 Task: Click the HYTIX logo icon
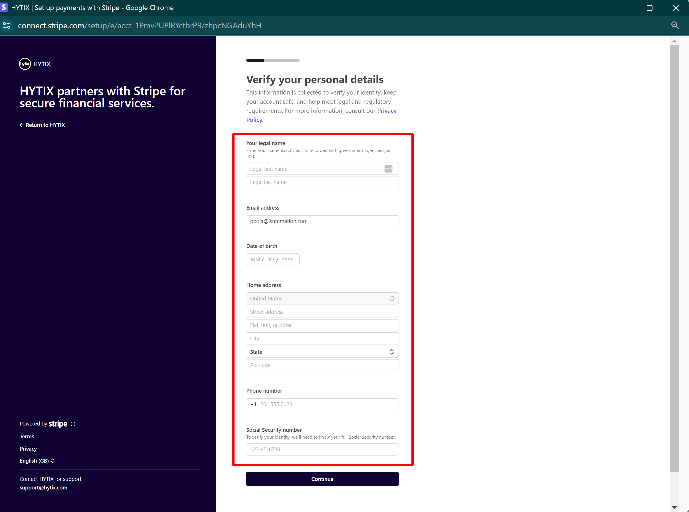25,64
